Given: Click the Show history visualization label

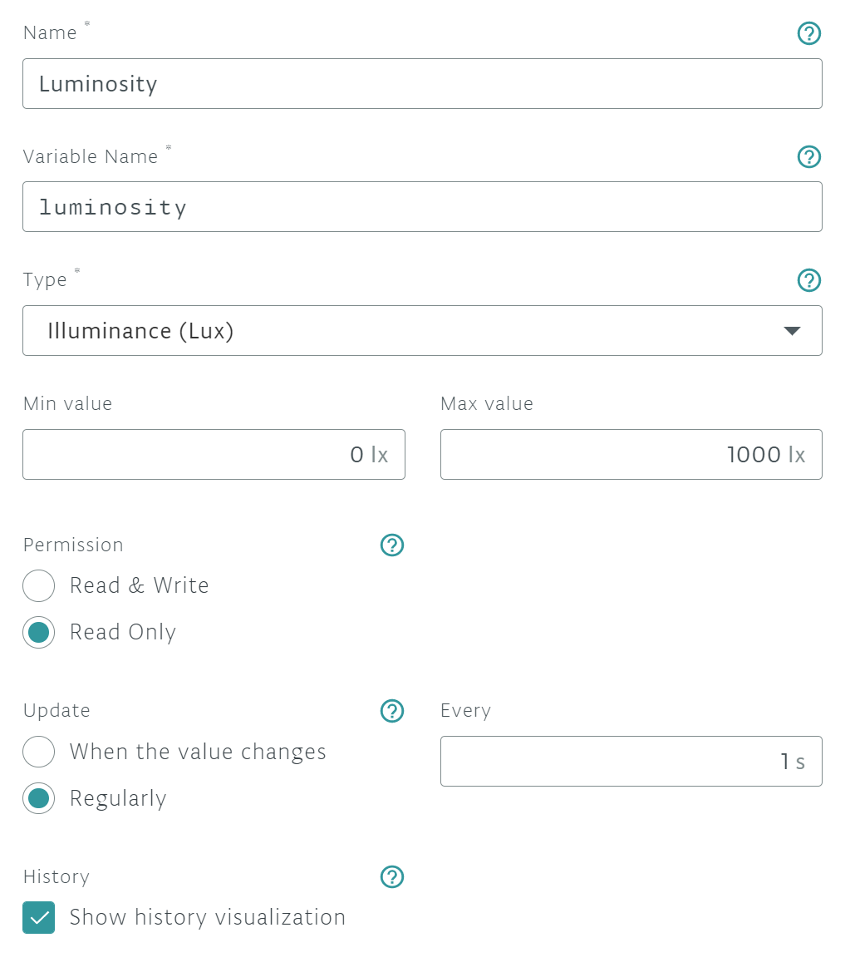Looking at the screenshot, I should tap(208, 918).
